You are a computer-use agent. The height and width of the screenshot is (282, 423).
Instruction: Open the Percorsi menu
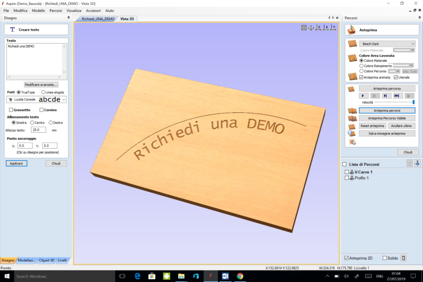click(56, 10)
